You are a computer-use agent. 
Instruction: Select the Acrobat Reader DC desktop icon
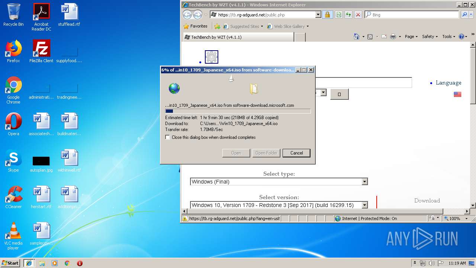pos(41,17)
